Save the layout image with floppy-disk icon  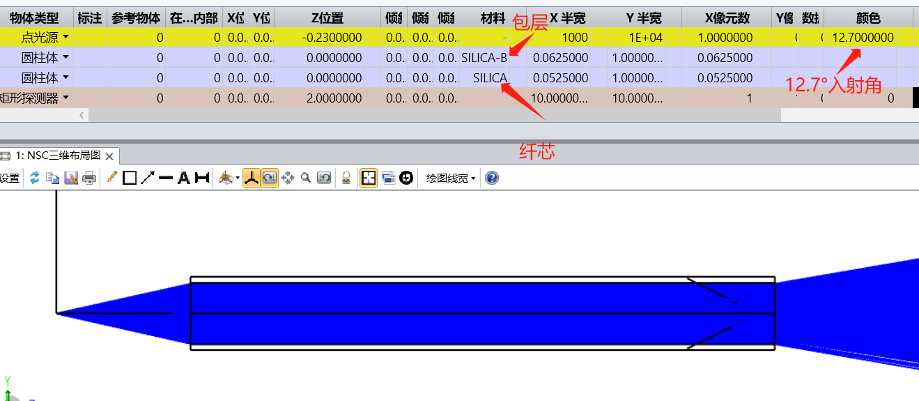coord(70,178)
